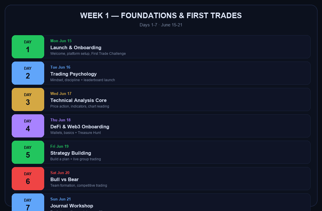Click the Sat Jun 20 date label
This screenshot has height=211, width=322.
60,173
